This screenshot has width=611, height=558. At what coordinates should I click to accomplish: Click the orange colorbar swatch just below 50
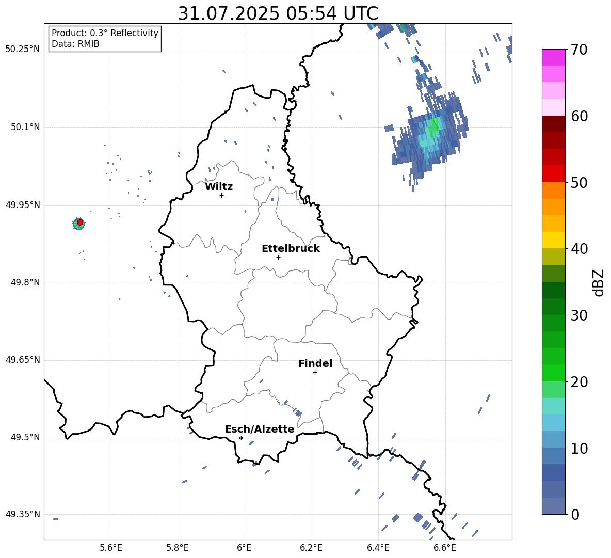click(553, 190)
